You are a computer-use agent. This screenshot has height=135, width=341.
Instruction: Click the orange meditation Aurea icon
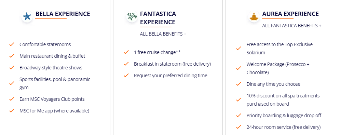point(254,16)
